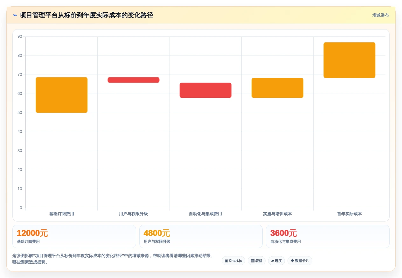
Task: Click the 增减瀑布 label in header
Action: coord(380,15)
